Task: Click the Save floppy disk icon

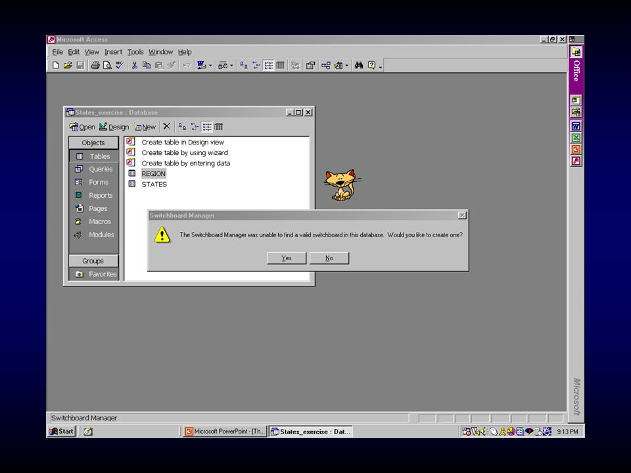Action: [80, 65]
